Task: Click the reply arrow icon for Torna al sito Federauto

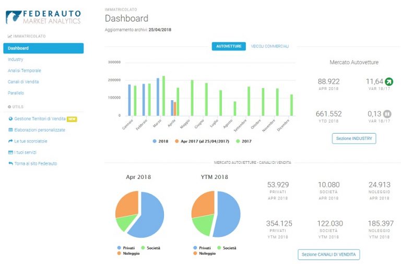Action: (10, 163)
